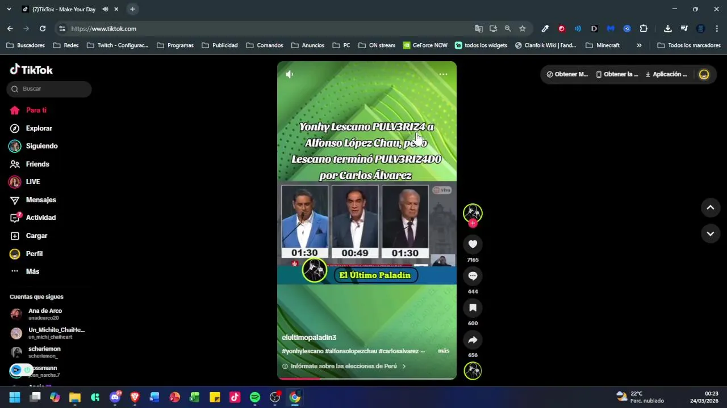
Task: Open Actividad notifications
Action: (x=33, y=218)
